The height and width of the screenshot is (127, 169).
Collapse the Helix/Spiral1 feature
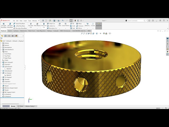(1, 67)
